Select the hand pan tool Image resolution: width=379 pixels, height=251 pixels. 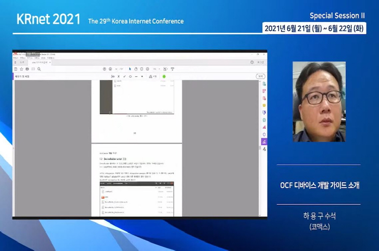tap(136, 69)
